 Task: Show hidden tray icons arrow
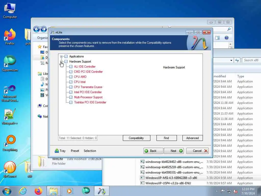[x=217, y=191]
